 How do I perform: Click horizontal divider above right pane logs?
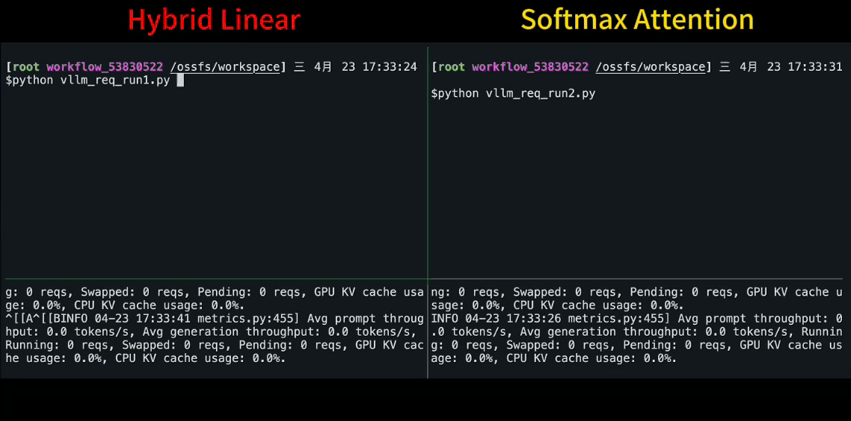639,279
